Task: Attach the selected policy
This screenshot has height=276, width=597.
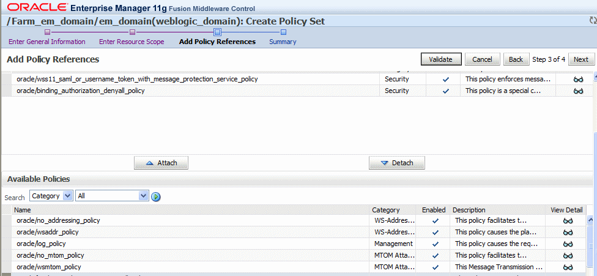Action: pos(161,163)
